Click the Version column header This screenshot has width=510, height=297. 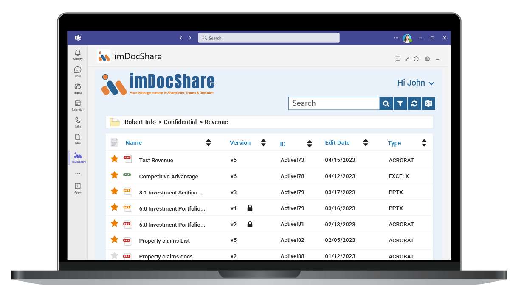coord(240,143)
